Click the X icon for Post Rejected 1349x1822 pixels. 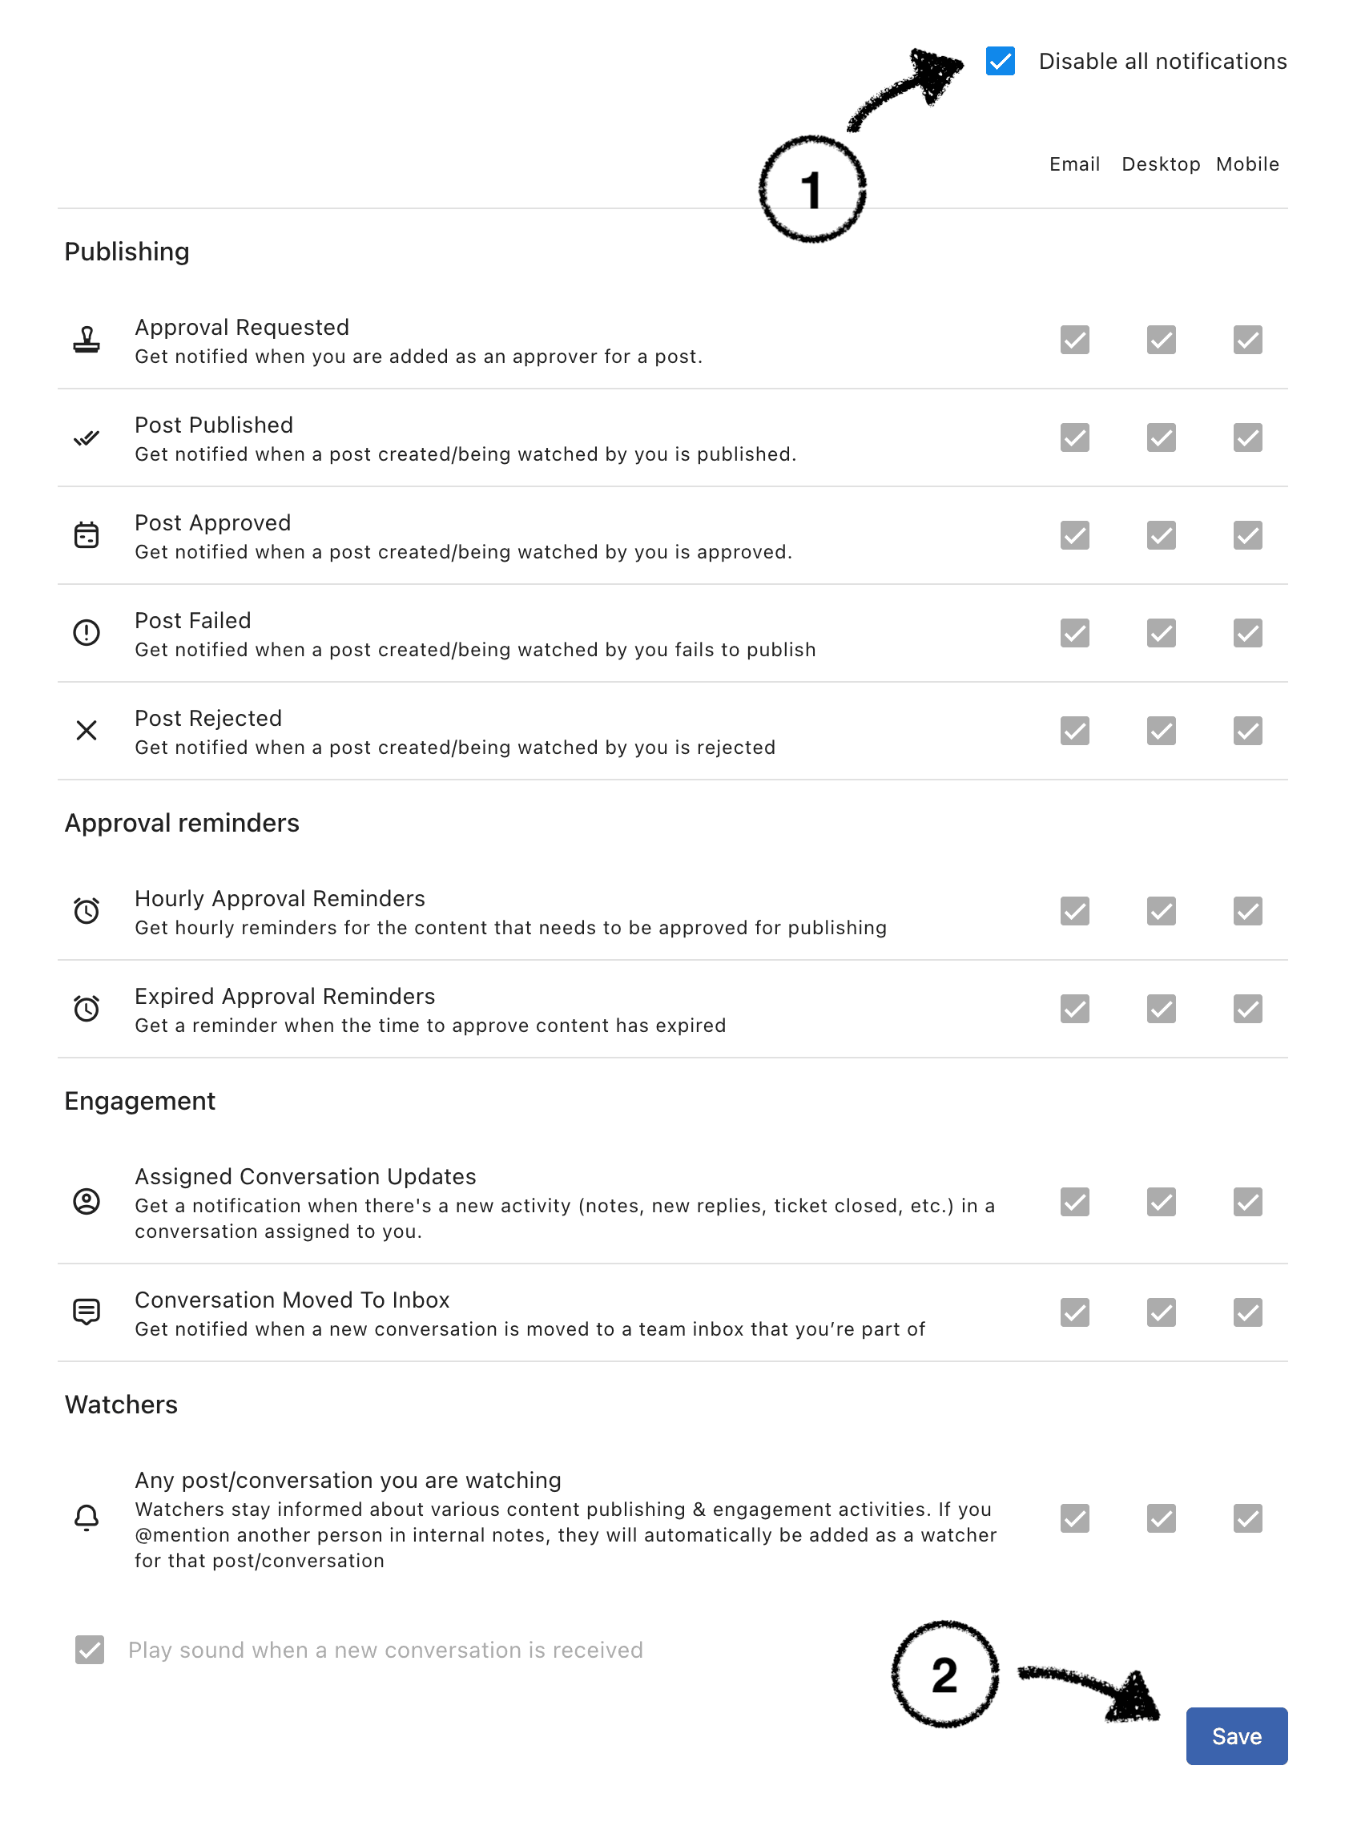coord(87,731)
